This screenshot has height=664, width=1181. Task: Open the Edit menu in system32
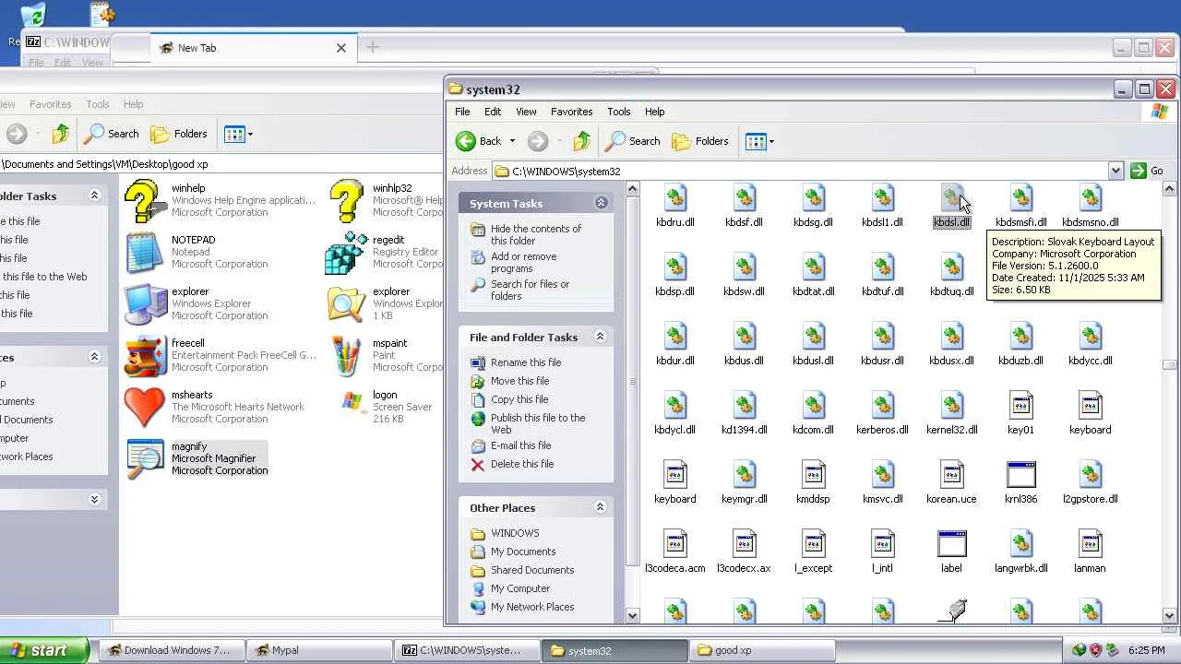[x=493, y=112]
